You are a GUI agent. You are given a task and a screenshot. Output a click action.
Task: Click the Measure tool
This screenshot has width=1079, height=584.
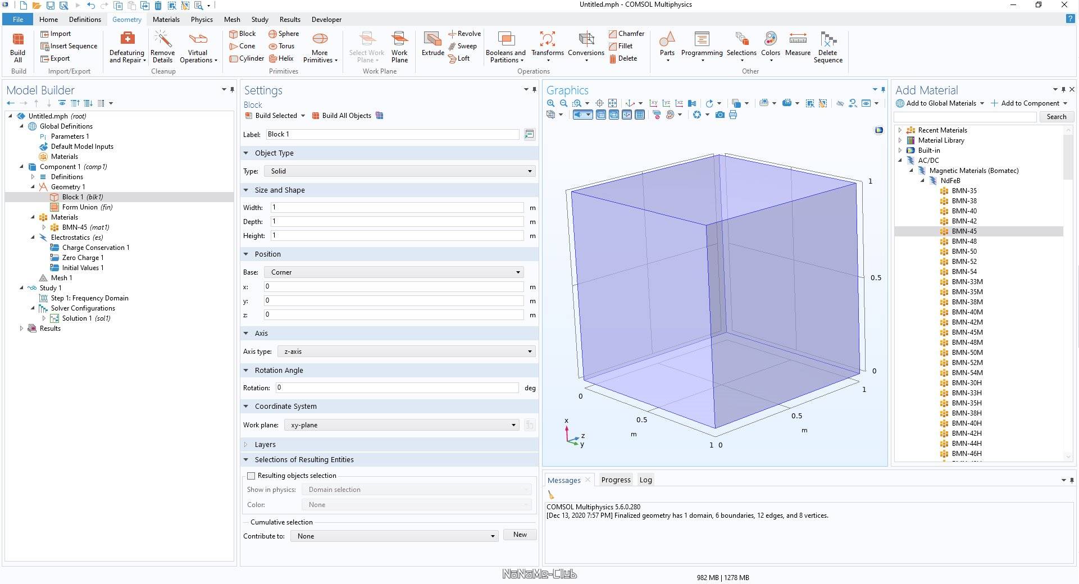(x=798, y=44)
